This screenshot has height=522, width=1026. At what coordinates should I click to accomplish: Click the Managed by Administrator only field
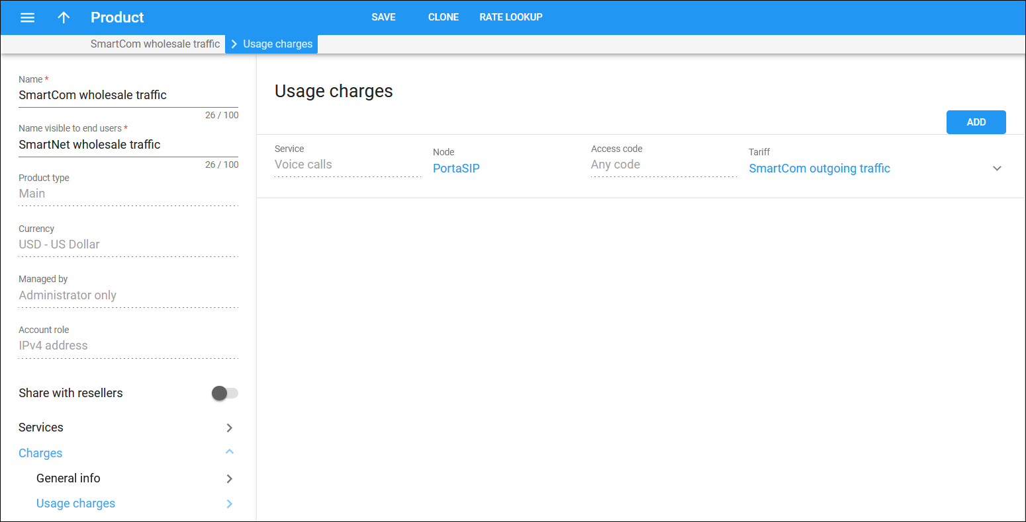click(x=128, y=295)
